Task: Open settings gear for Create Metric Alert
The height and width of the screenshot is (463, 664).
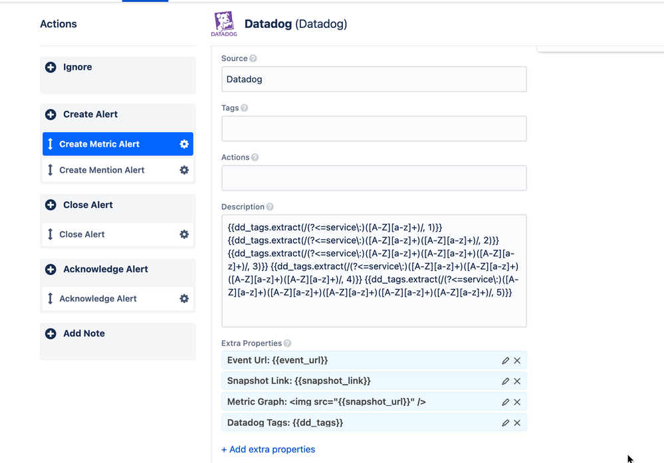Action: tap(184, 144)
